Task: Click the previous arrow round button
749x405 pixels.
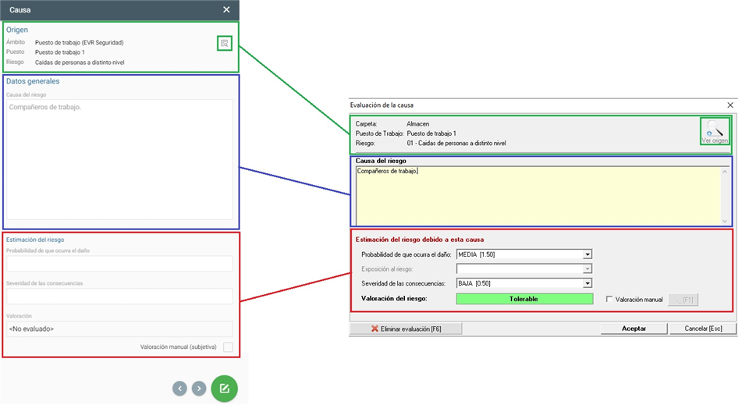Action: coord(180,388)
